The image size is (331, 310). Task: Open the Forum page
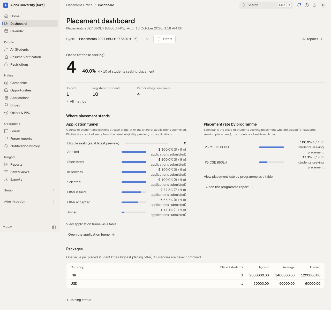[30, 131]
